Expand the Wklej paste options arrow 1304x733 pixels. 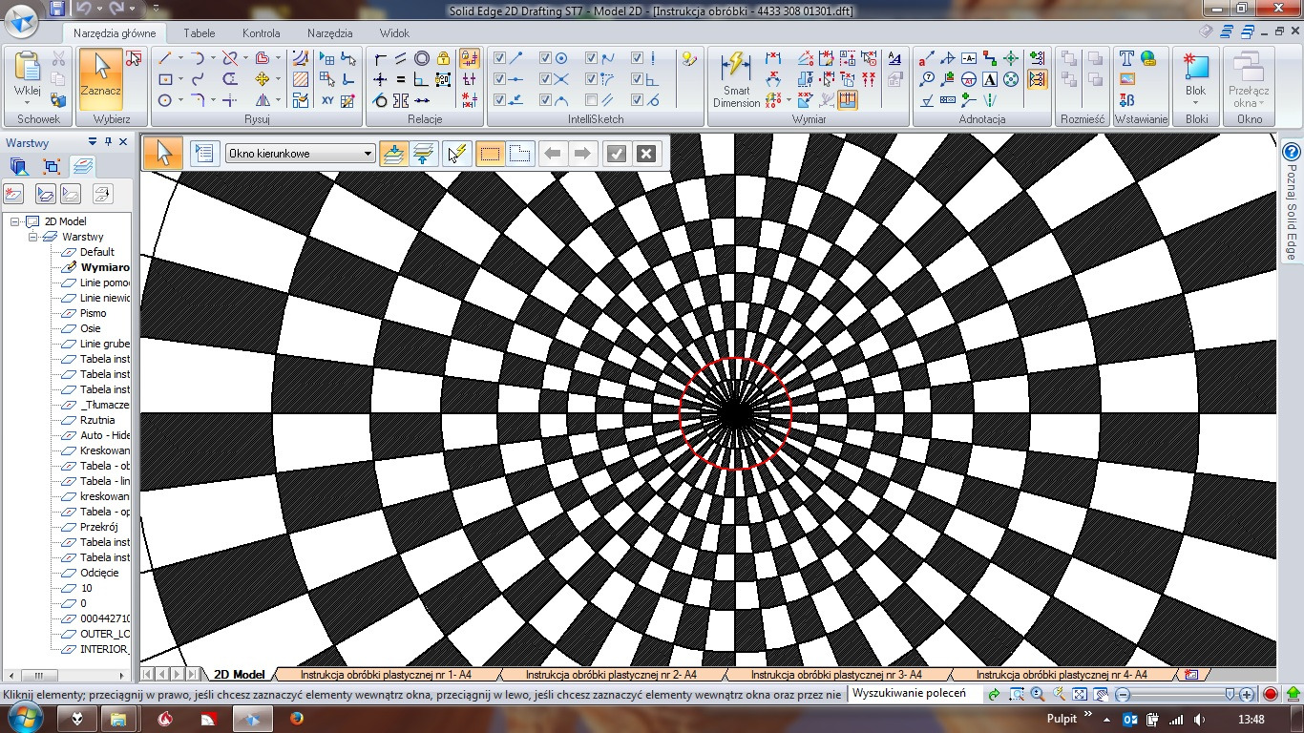[27, 100]
